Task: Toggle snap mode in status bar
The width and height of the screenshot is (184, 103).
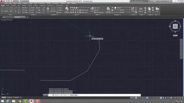Action: click(138, 98)
